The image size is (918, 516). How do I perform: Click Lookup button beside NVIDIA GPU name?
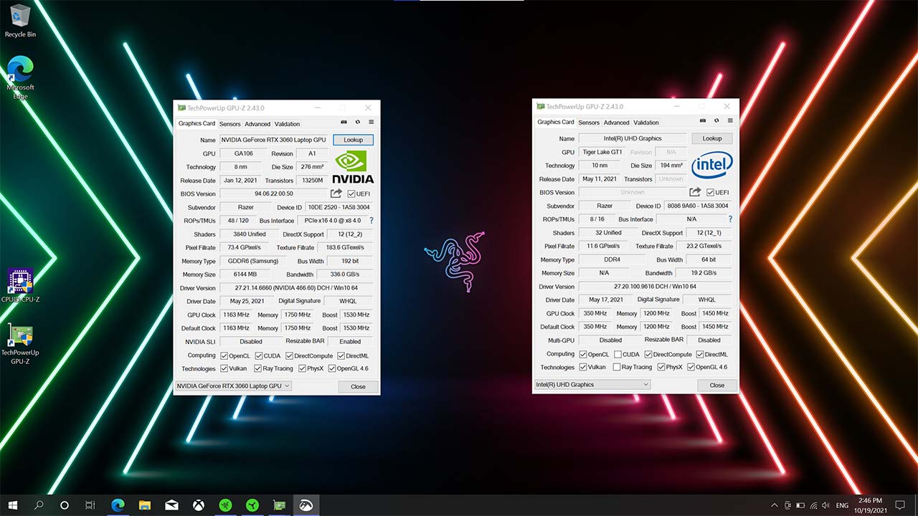353,140
